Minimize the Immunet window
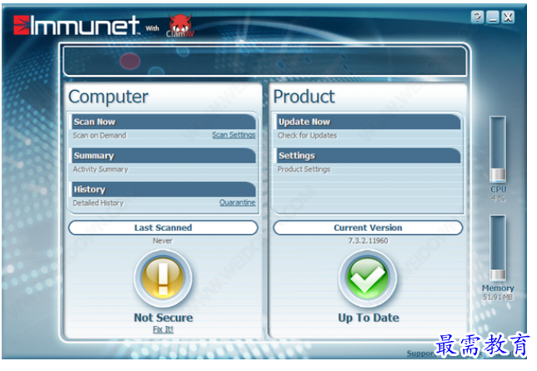This screenshot has height=371, width=537. [x=493, y=17]
